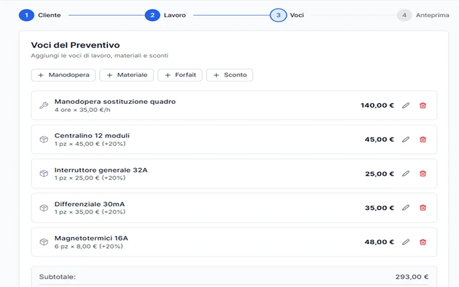The width and height of the screenshot is (459, 287).
Task: Edit the Magnetotermici 16A line
Action: click(406, 242)
